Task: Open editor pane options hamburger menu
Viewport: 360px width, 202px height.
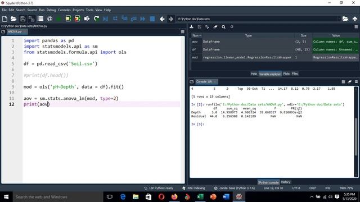Action: click(182, 32)
